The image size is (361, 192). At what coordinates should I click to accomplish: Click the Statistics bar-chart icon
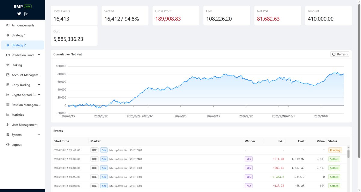8,115
